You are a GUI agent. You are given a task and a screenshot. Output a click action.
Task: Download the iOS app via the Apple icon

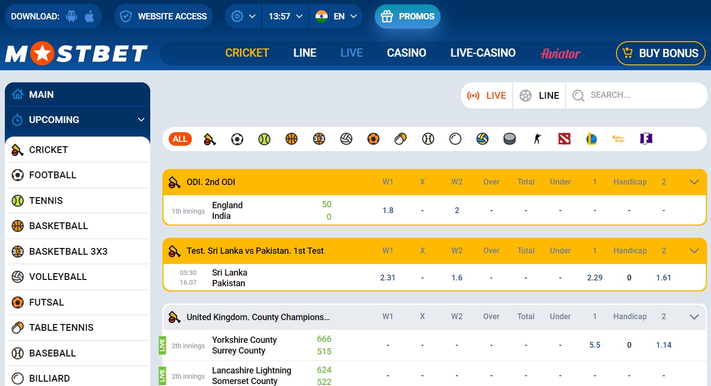(x=89, y=16)
